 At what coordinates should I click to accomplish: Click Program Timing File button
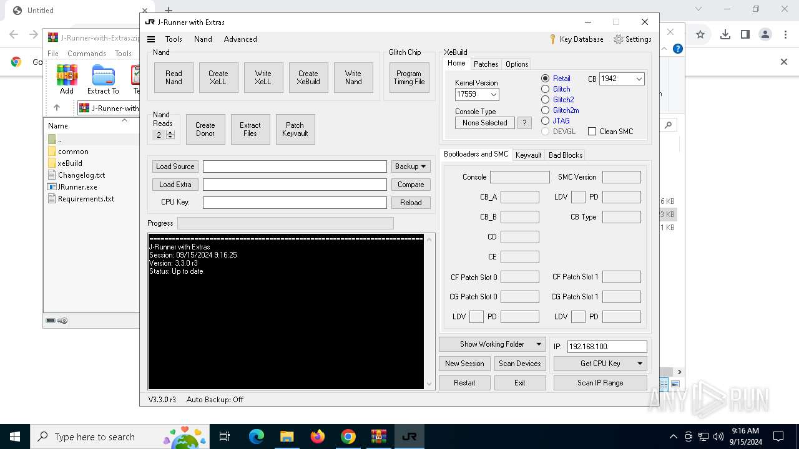pyautogui.click(x=409, y=78)
